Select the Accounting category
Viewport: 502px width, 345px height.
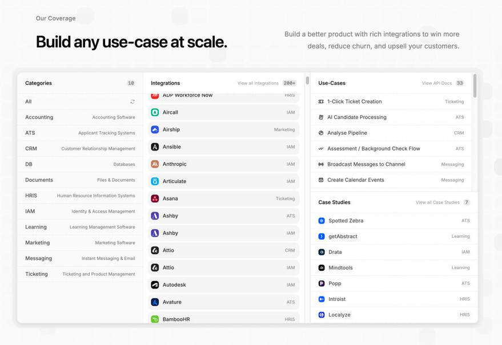click(80, 117)
